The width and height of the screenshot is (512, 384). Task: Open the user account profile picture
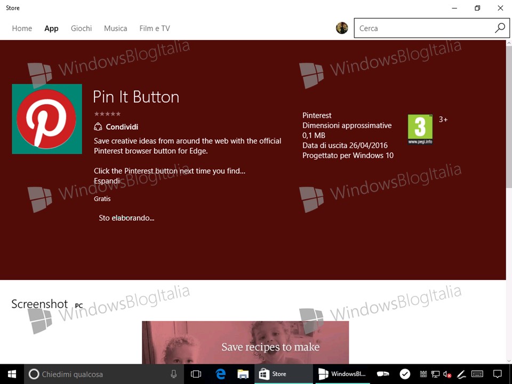tap(342, 28)
